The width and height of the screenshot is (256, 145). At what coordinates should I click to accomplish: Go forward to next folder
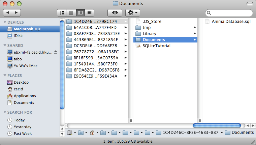point(16,12)
